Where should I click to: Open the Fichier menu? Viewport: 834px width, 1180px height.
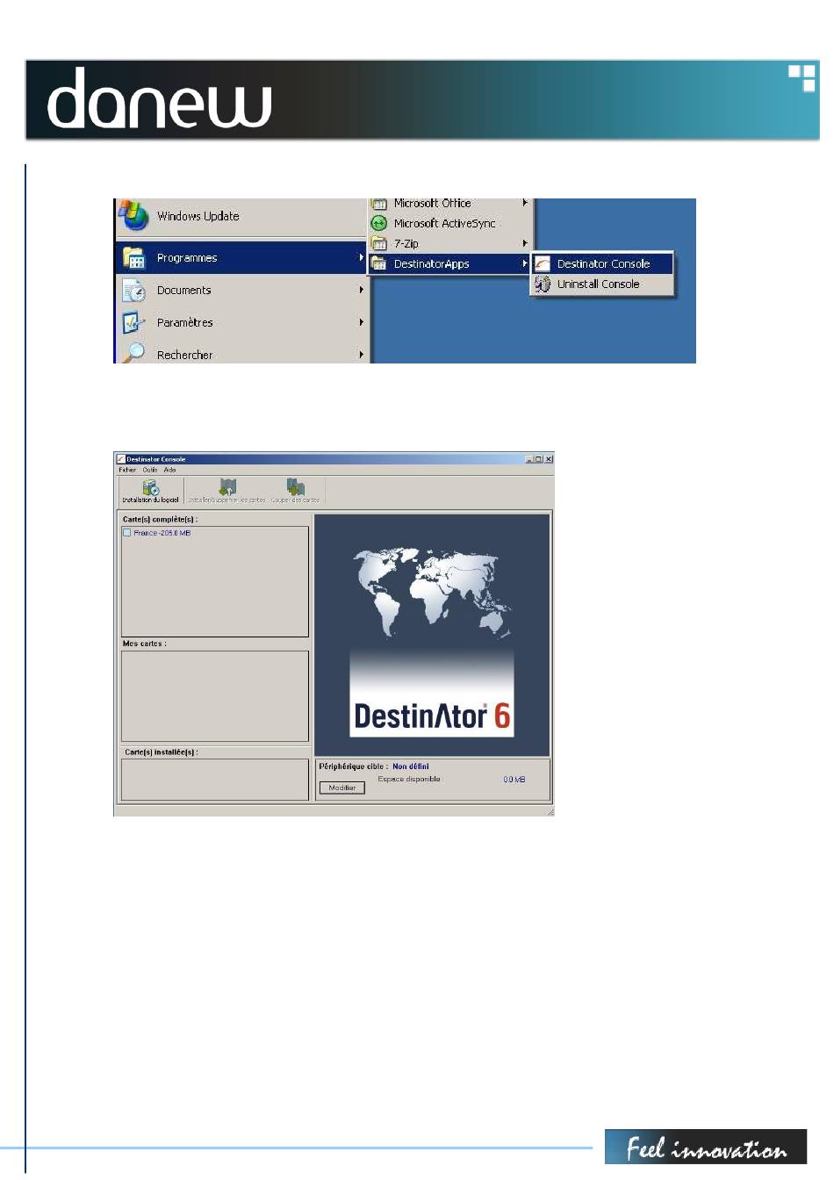[128, 470]
